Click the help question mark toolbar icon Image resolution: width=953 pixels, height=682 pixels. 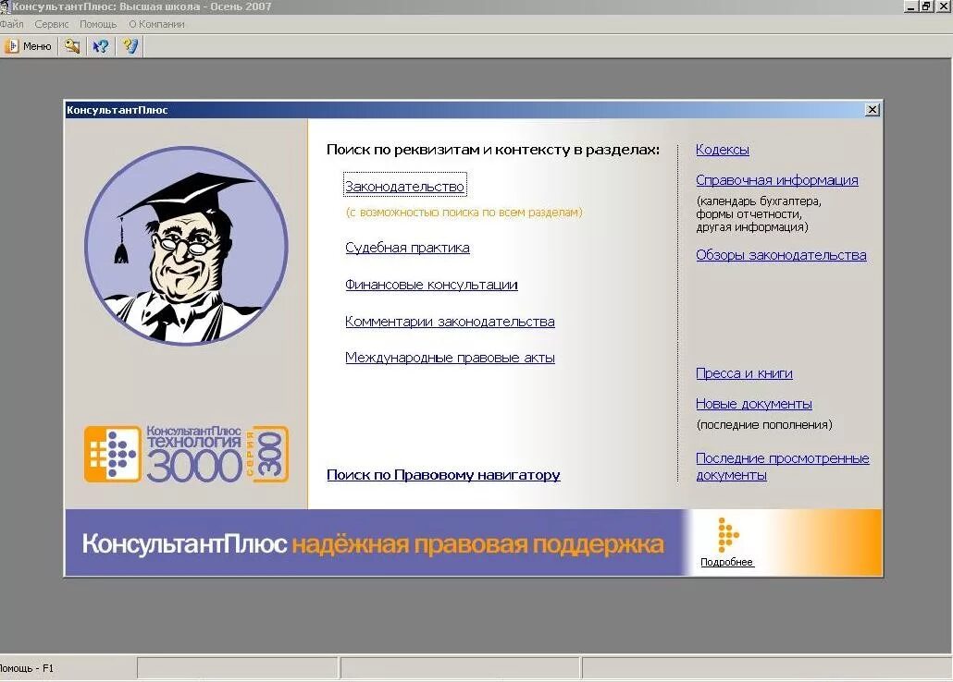tap(130, 45)
